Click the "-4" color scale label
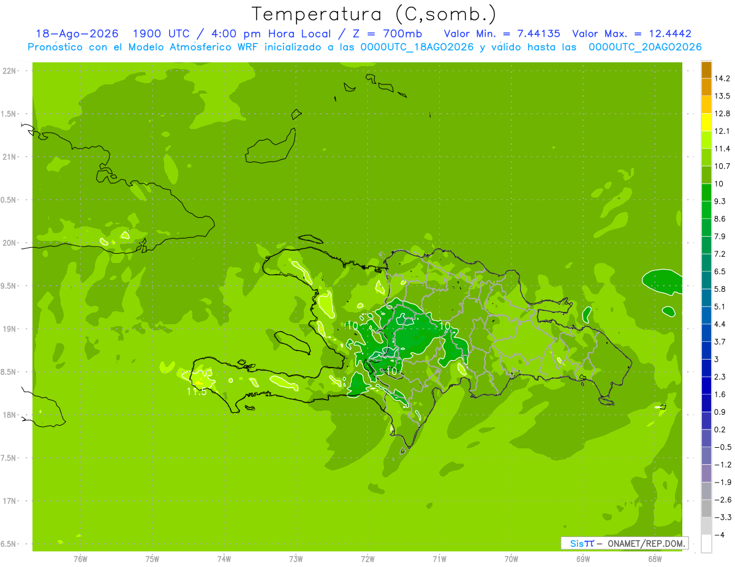This screenshot has width=735, height=567. point(720,535)
